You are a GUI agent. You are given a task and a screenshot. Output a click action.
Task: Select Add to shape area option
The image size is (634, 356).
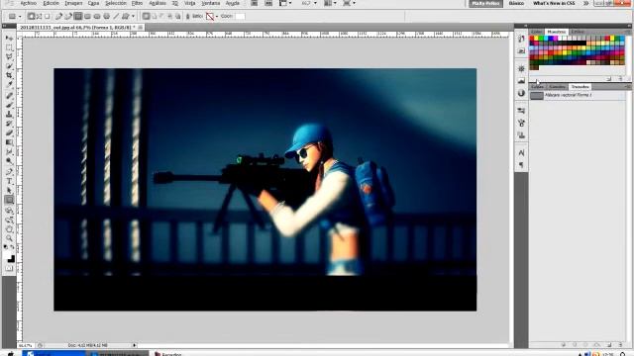[x=154, y=16]
